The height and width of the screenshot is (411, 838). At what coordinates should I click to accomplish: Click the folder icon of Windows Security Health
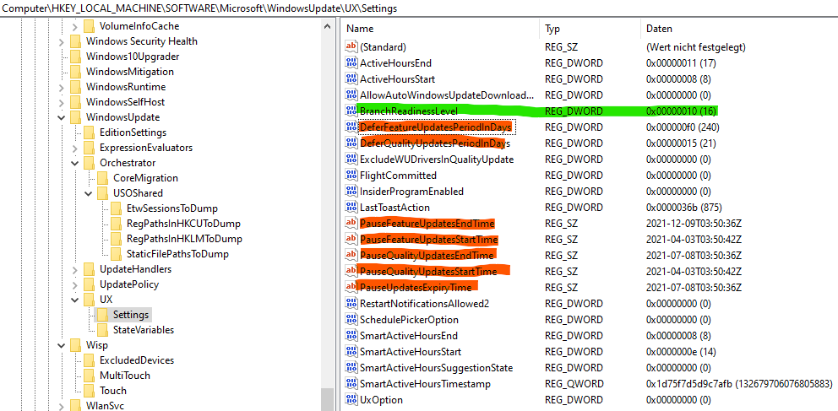[x=75, y=41]
